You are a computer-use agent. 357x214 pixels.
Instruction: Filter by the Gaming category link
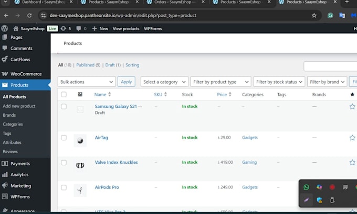249,162
